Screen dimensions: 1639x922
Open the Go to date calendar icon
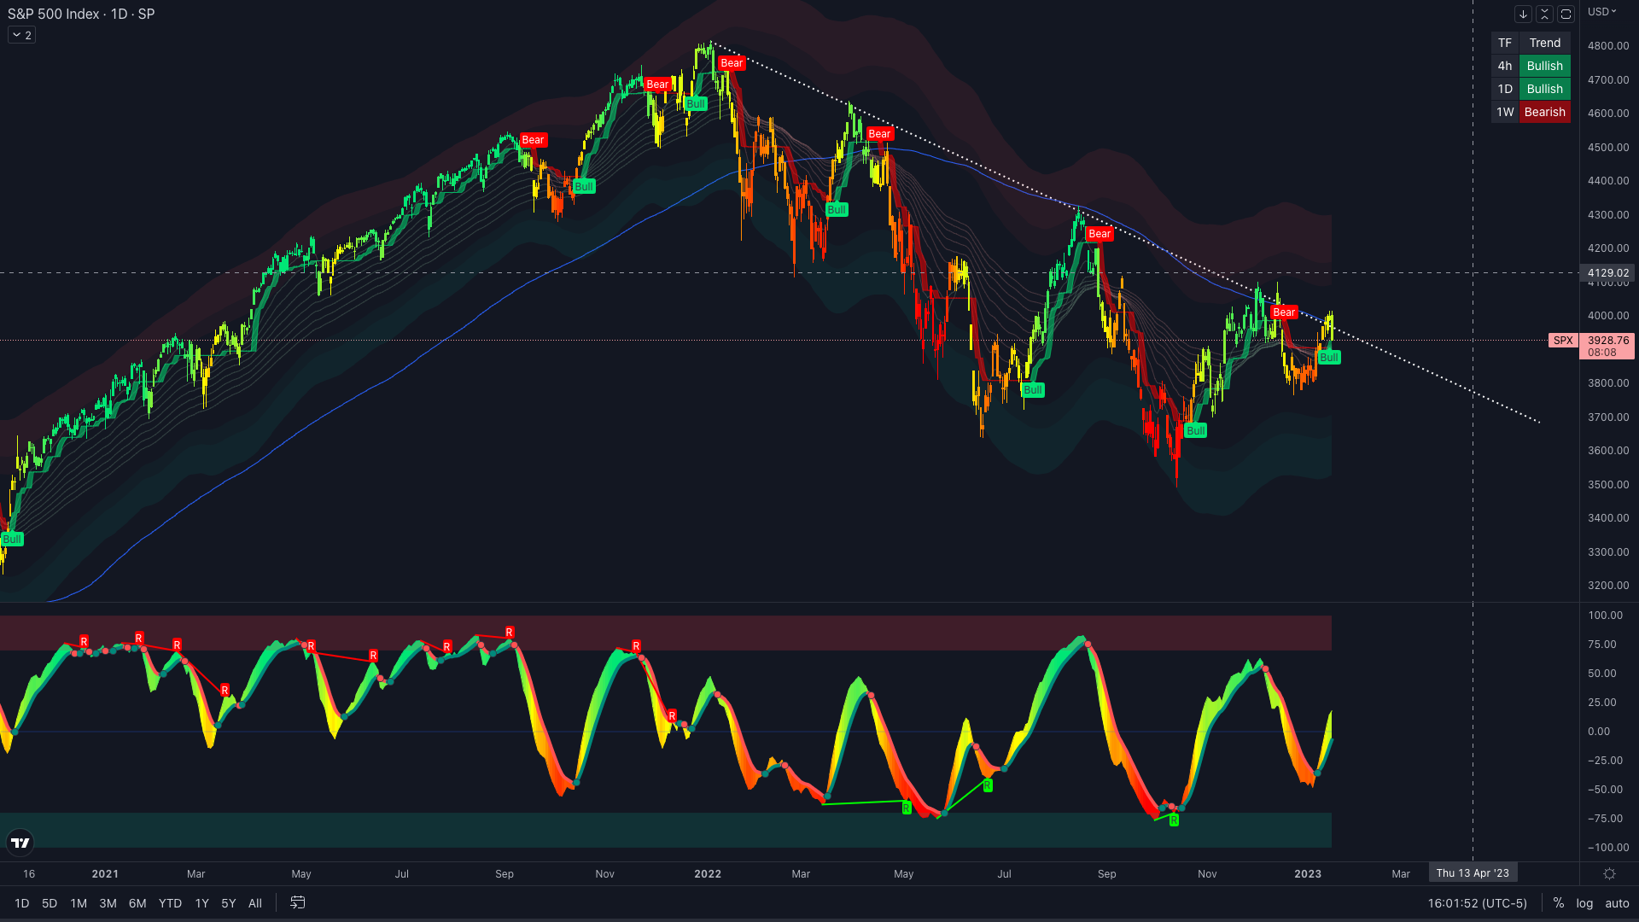click(297, 902)
